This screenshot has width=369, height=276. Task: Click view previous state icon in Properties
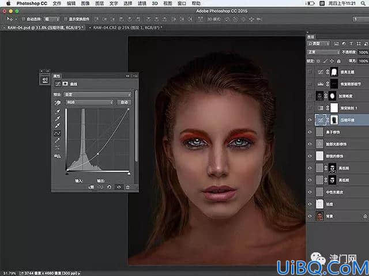pos(100,187)
